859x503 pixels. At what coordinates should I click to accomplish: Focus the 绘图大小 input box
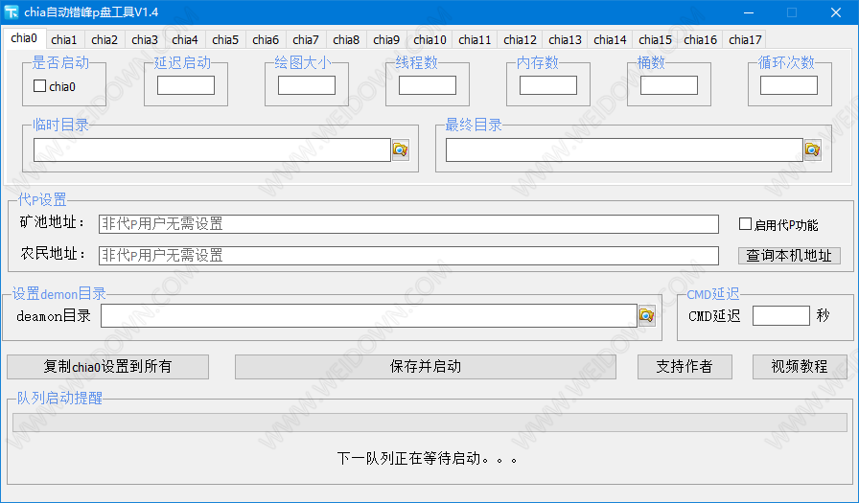pos(307,85)
